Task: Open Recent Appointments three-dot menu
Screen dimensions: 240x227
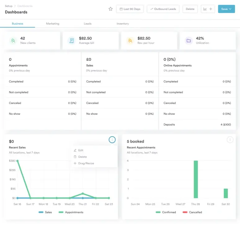Action: (230, 140)
